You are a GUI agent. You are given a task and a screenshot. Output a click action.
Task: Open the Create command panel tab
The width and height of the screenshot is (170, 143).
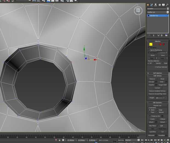(x=148, y=5)
